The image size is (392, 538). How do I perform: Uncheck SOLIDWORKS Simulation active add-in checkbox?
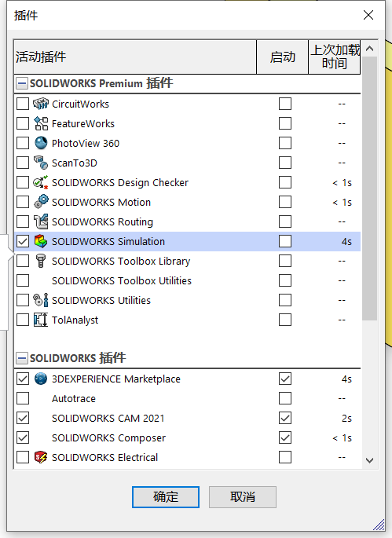[23, 241]
